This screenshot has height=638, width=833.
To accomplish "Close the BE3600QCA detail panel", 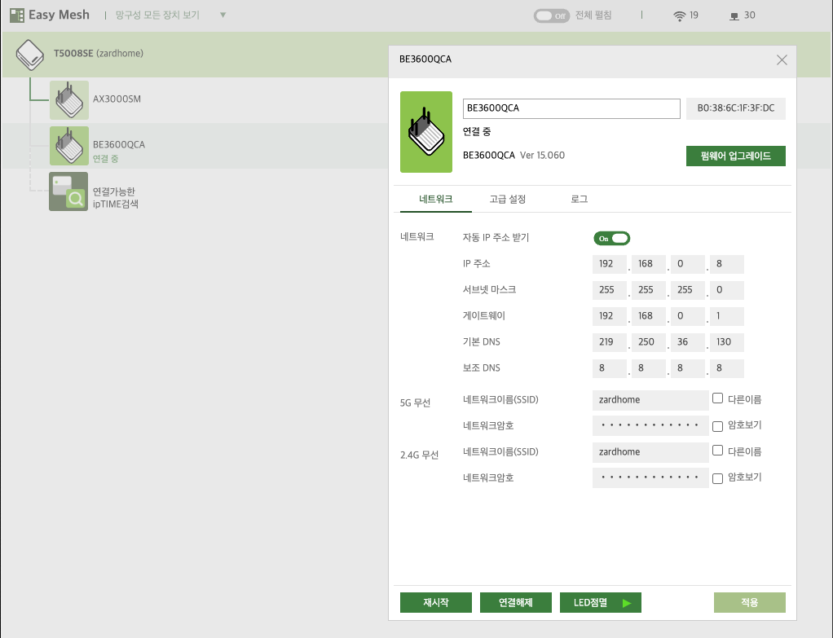I will (x=782, y=60).
